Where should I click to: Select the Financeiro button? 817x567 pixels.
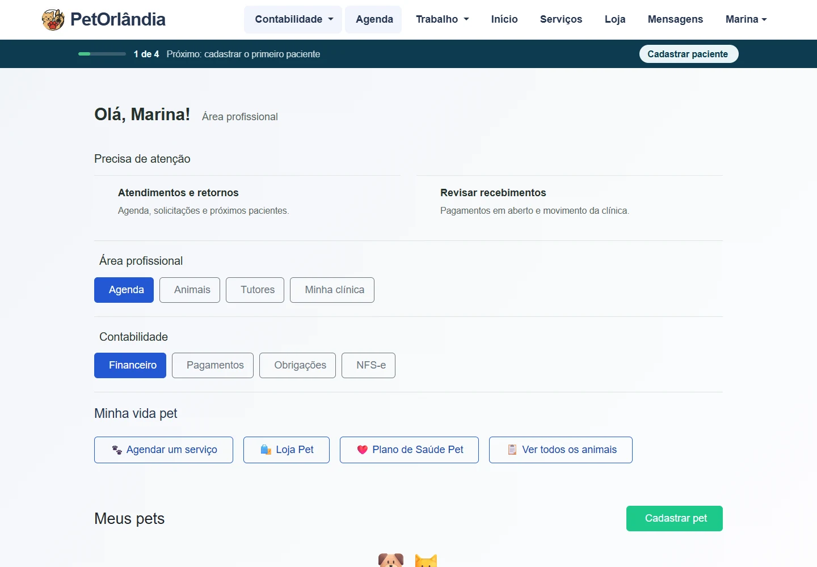(x=130, y=365)
